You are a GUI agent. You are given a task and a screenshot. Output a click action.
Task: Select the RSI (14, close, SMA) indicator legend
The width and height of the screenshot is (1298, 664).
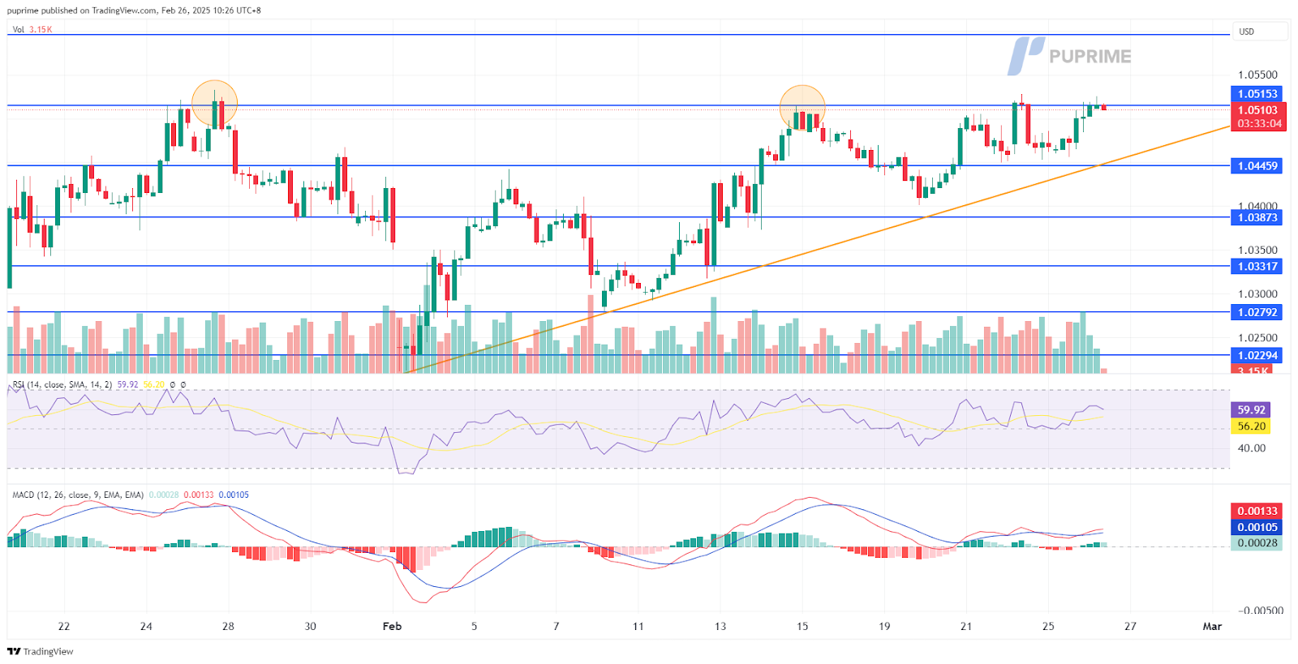(x=98, y=384)
